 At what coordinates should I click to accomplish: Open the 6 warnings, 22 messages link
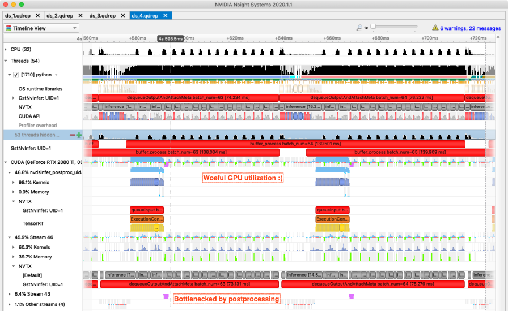[x=470, y=28]
